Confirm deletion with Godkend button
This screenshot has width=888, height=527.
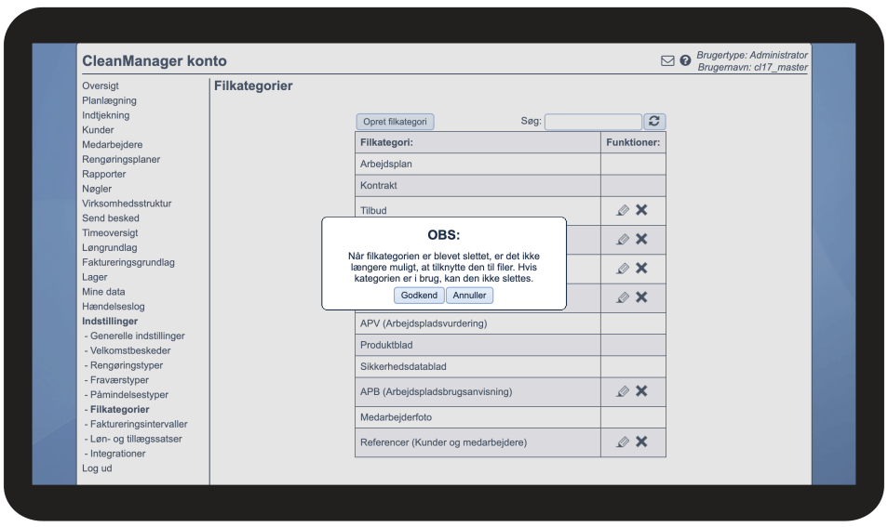(419, 296)
